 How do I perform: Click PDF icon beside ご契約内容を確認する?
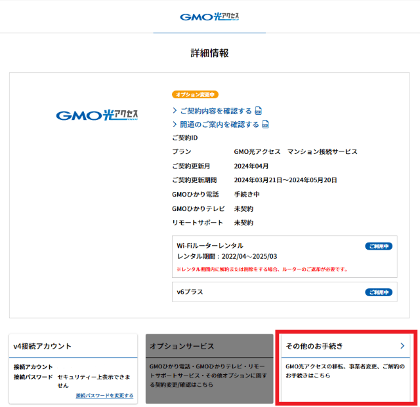tap(258, 111)
